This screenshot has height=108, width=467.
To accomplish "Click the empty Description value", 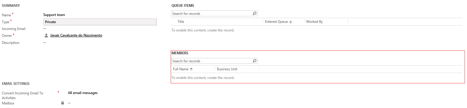I will tap(44, 42).
